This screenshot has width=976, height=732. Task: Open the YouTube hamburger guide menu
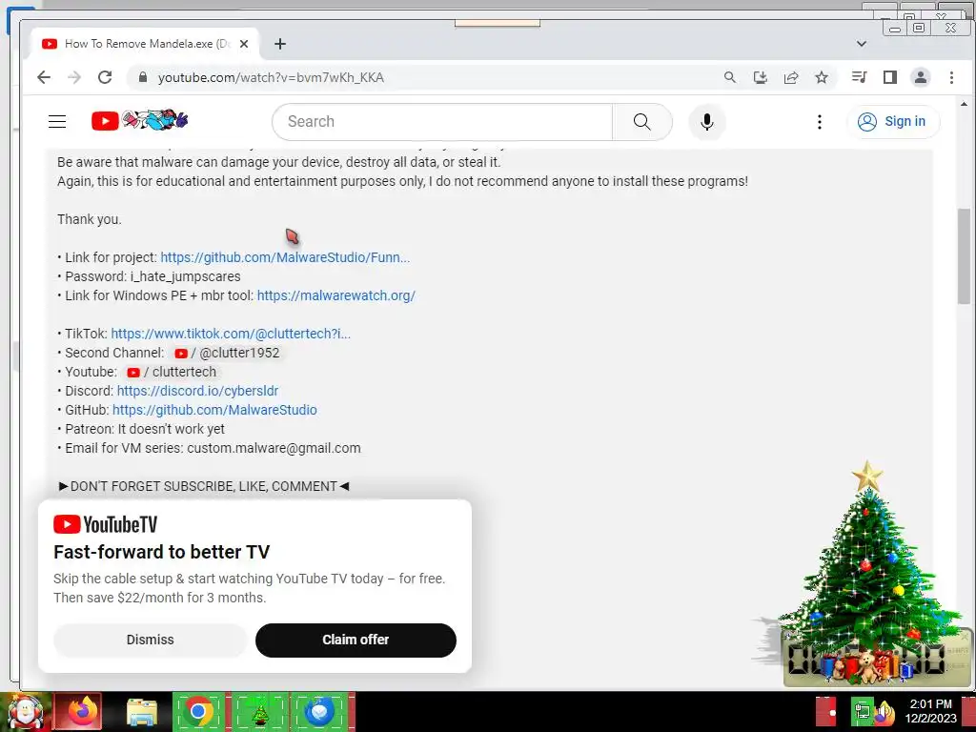coord(57,121)
